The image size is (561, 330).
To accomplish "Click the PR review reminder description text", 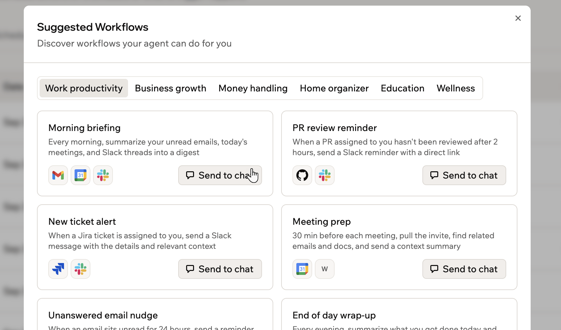I will point(395,147).
